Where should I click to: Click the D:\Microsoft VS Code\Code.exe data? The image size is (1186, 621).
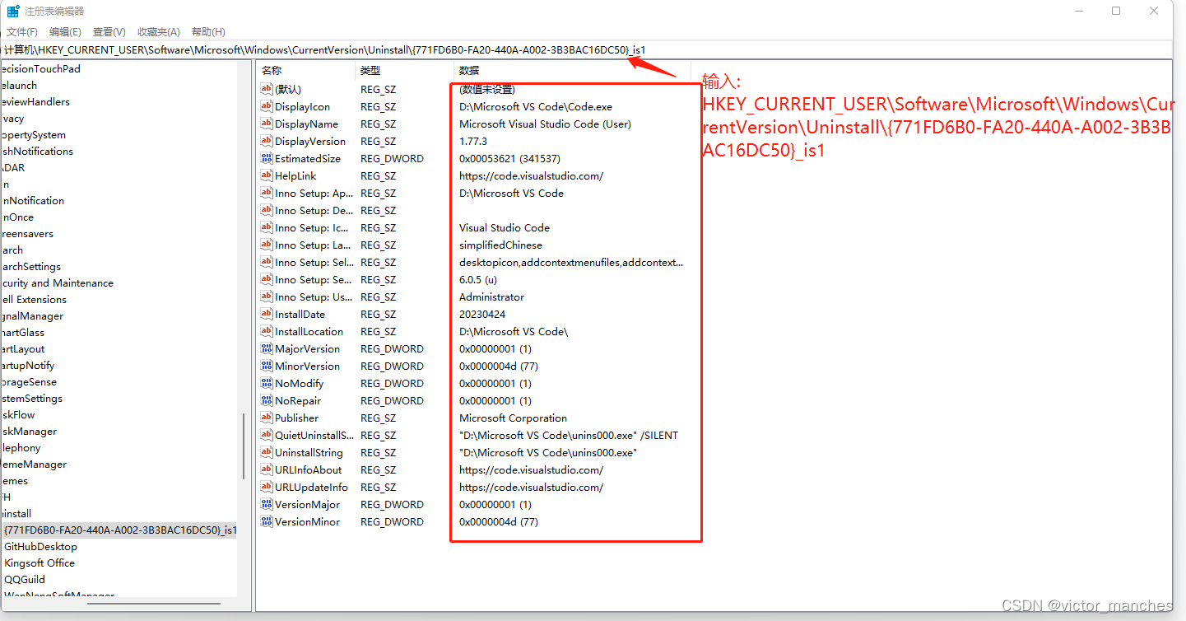pos(536,106)
